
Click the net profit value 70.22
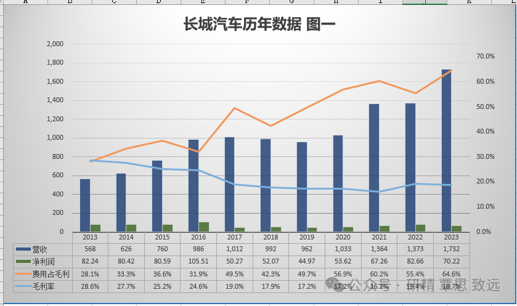pos(452,261)
